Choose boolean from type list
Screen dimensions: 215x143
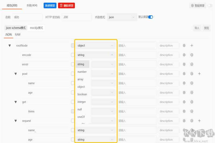pos(82,94)
